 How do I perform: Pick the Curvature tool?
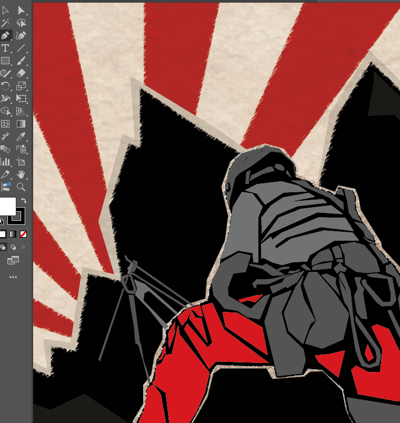[21, 35]
